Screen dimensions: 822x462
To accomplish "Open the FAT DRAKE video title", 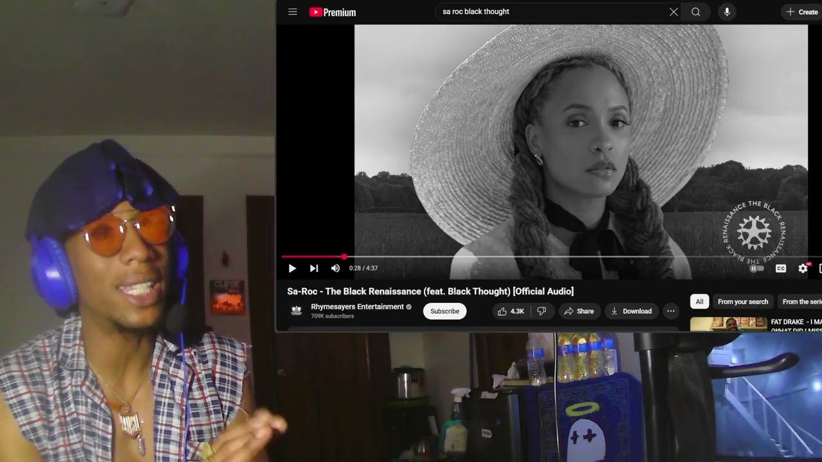I will [796, 325].
